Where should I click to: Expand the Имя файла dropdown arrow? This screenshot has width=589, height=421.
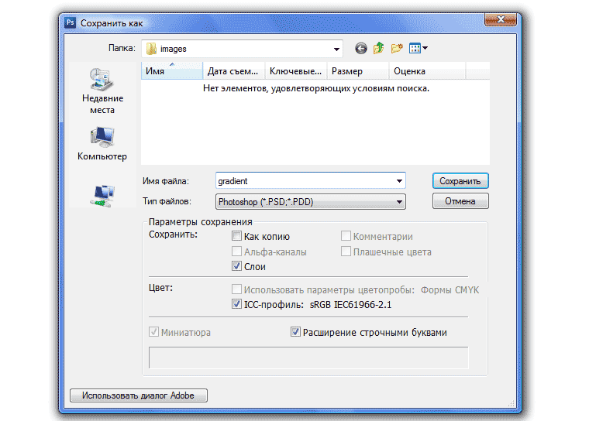399,181
